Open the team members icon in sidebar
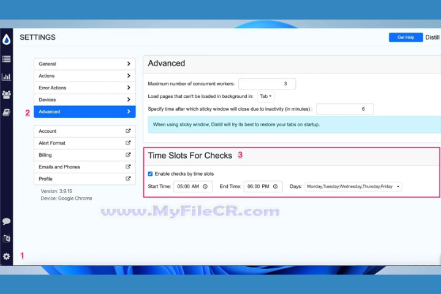The image size is (441, 294). point(7,94)
